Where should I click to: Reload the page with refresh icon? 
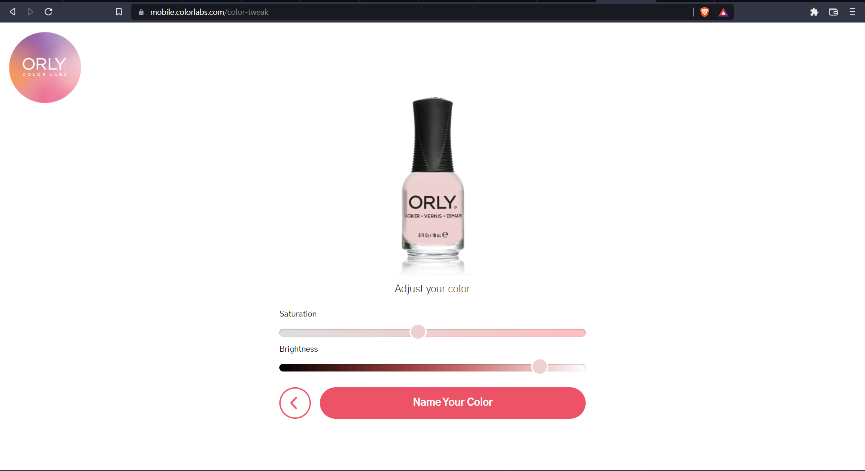point(49,12)
